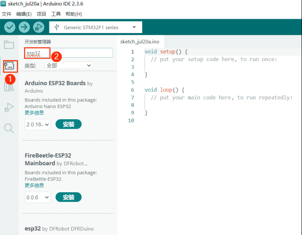Open the Debug sidebar icon
The image size is (302, 235).
click(x=9, y=107)
